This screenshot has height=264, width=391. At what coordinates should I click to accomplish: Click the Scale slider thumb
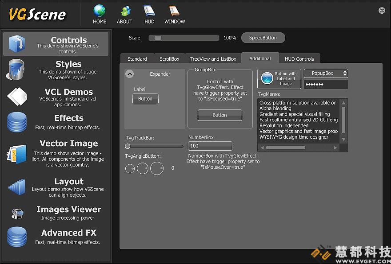click(158, 38)
